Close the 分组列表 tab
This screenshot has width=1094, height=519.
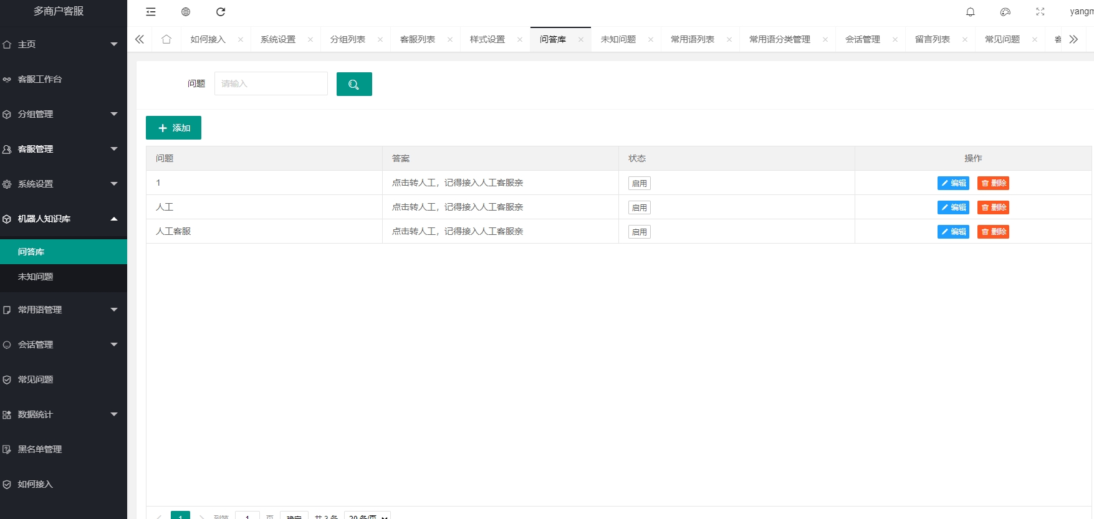[x=380, y=39]
